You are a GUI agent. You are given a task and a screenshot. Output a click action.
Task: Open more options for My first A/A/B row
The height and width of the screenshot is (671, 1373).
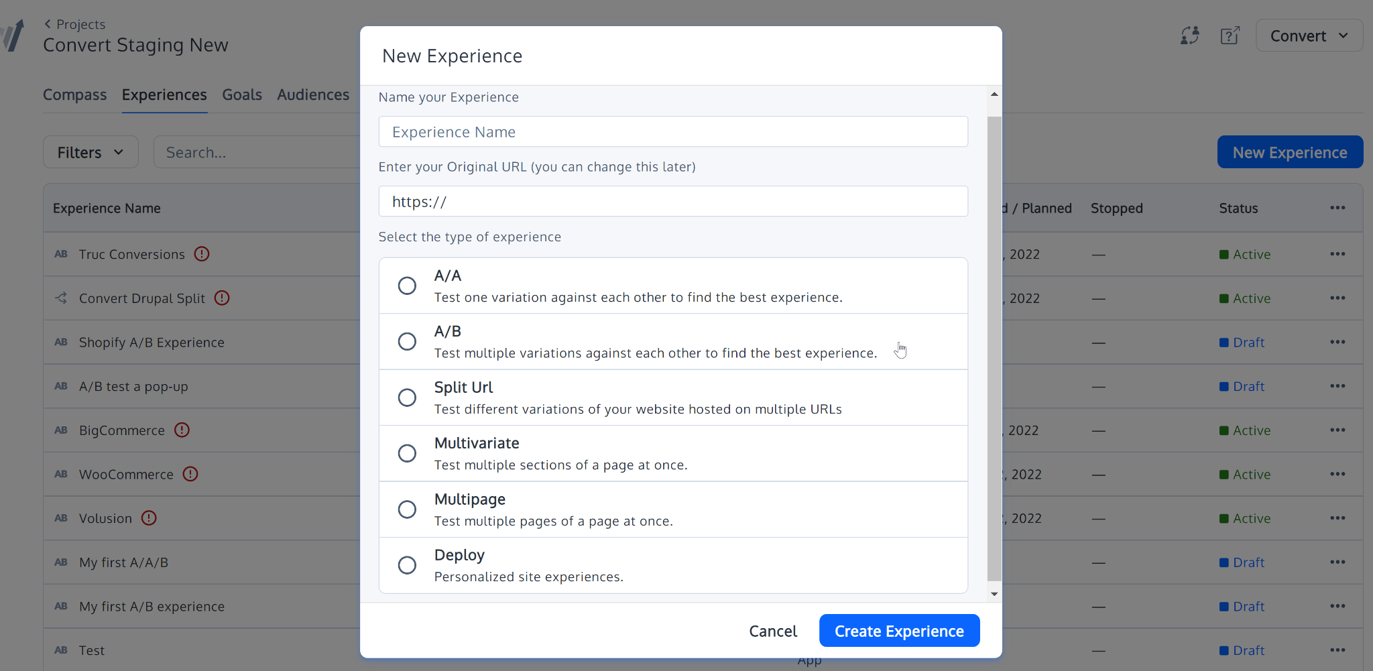1337,562
